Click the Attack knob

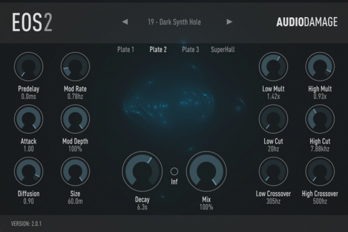pyautogui.click(x=28, y=119)
